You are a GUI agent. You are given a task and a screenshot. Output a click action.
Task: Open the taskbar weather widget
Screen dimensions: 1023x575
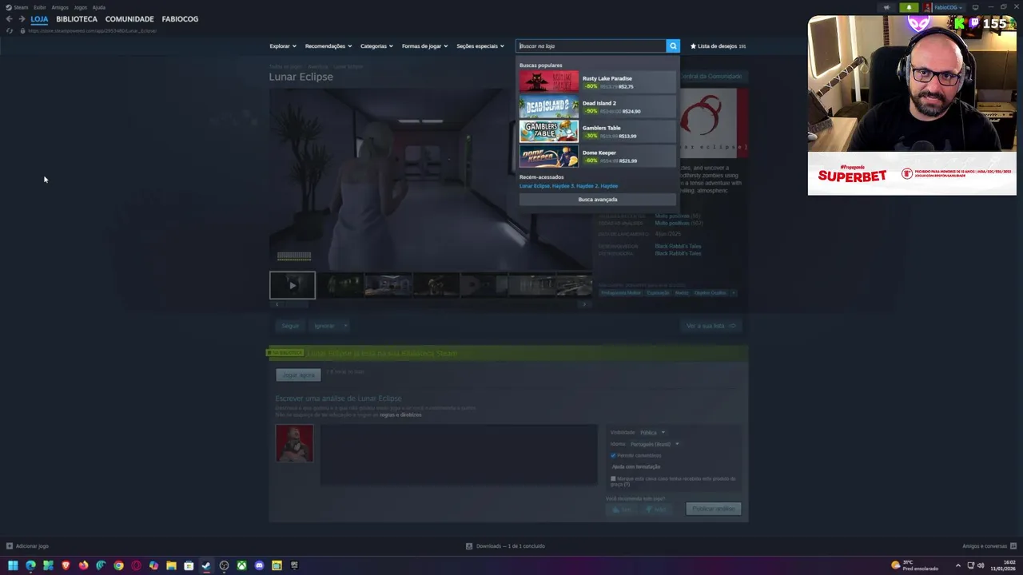point(915,565)
